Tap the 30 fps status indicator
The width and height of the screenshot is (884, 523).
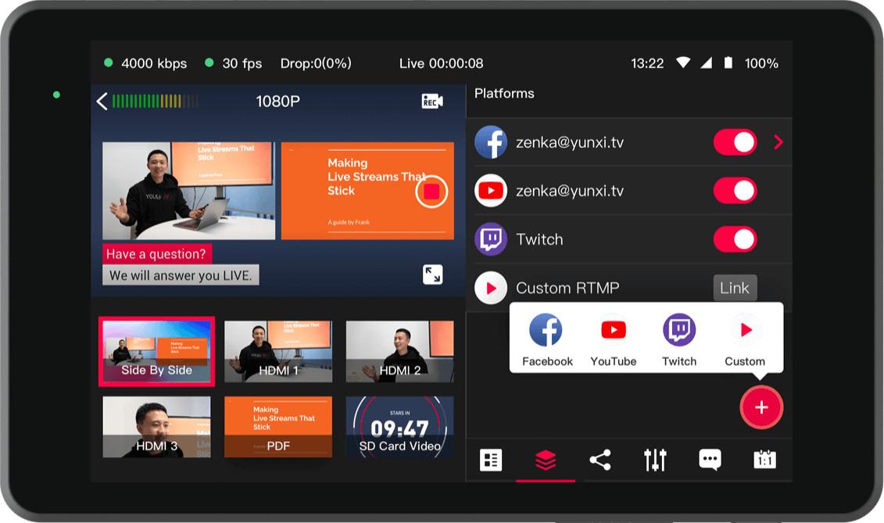coord(234,63)
